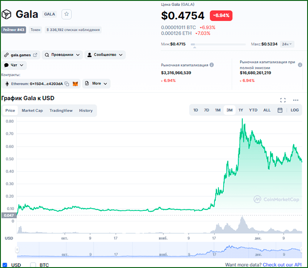Click the Макс $0.5234 value
Viewport: 308px width, 268px height.
point(269,44)
